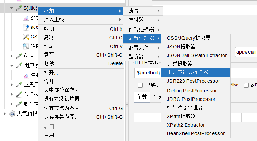Click the pipette icon of the ${title} sampler
The image size is (257, 141).
(x=19, y=8)
